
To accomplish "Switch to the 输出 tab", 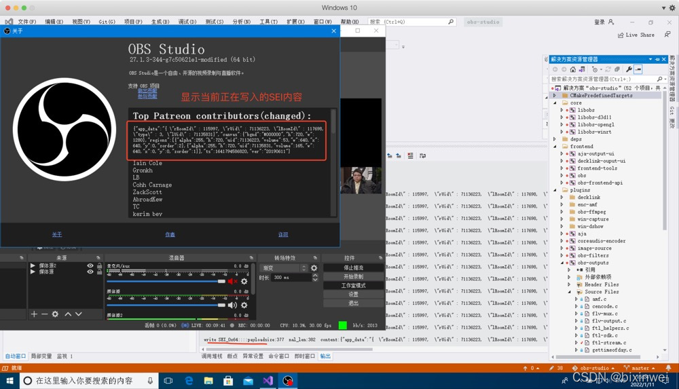I will pyautogui.click(x=325, y=356).
